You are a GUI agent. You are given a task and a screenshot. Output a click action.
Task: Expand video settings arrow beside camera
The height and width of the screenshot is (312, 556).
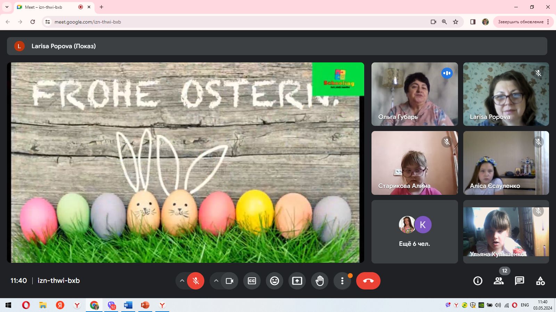click(216, 281)
